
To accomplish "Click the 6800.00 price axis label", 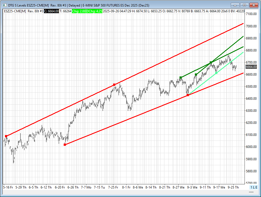I will 251,50.
